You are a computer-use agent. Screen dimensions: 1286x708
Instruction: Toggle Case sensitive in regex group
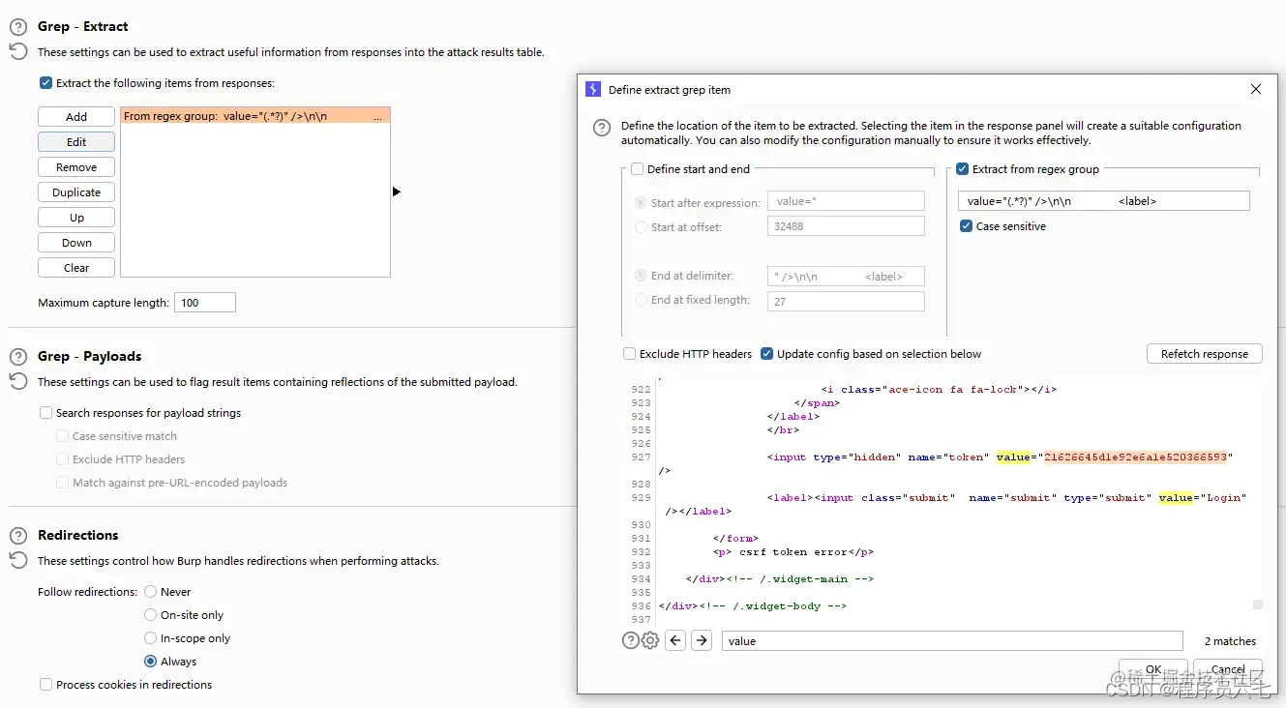[966, 226]
